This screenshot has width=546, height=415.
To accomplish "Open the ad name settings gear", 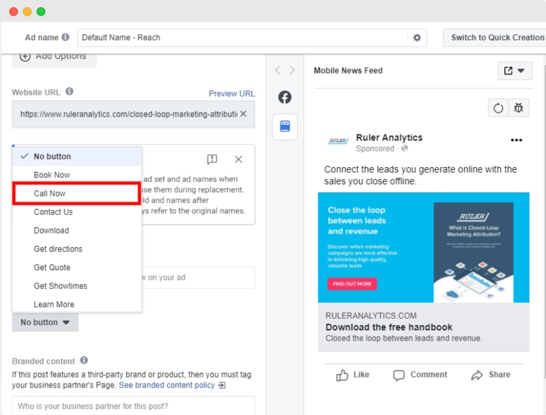I will coord(416,38).
